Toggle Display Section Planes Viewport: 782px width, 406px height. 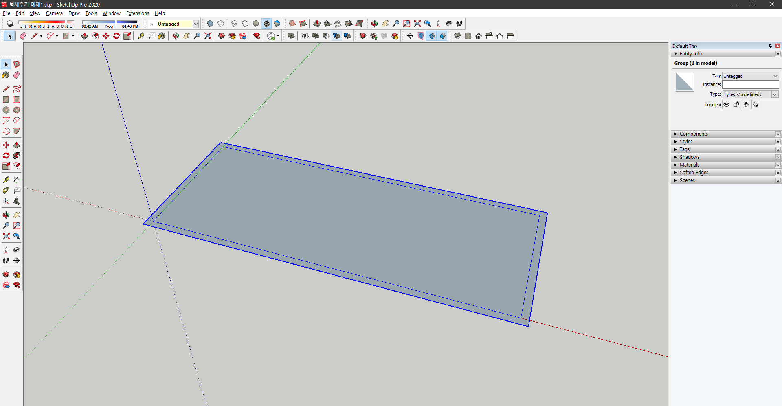(x=421, y=36)
